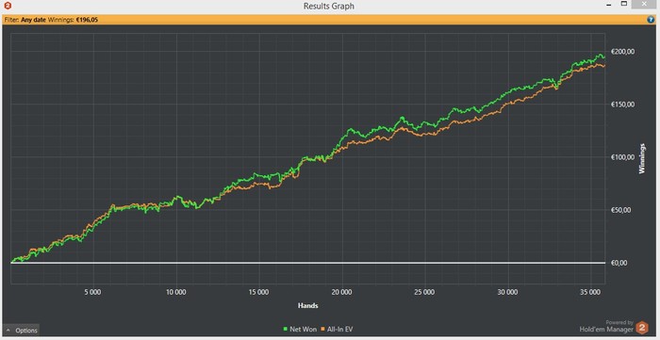Click the All-In EV legend label
Viewport: 660px width, 340px height.
[339, 330]
